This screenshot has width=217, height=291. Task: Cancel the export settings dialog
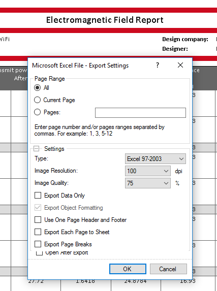click(168, 269)
